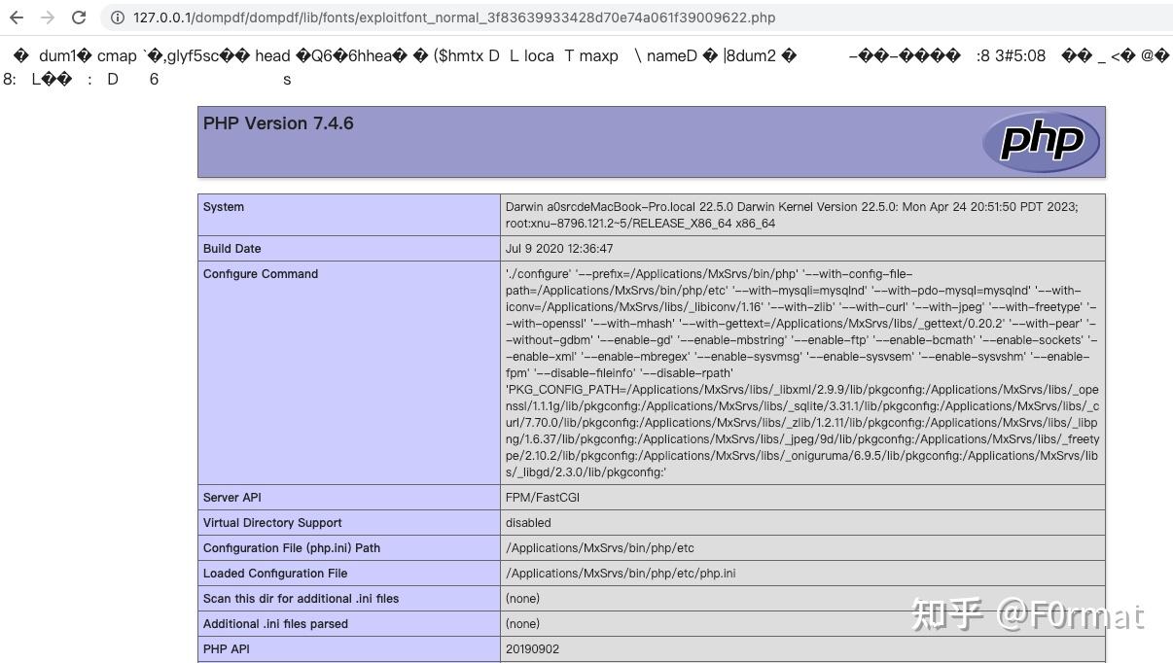Click the browser back arrow

coord(16,17)
